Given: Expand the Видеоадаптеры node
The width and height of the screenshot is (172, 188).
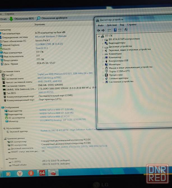Looking at the screenshot, I should click(x=103, y=43).
